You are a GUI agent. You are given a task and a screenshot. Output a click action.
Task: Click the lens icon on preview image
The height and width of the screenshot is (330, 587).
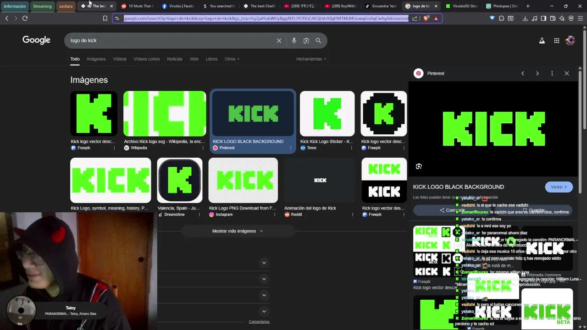click(x=419, y=166)
